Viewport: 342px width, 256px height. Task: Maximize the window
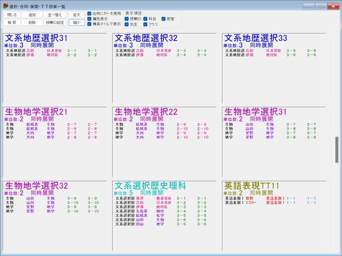[x=321, y=6]
